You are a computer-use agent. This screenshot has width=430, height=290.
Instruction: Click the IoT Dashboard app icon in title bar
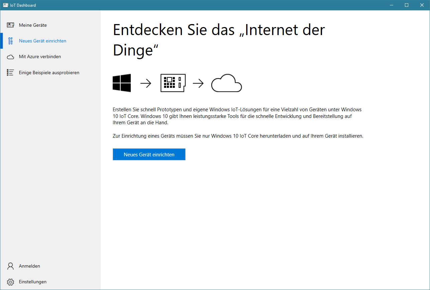pos(6,5)
